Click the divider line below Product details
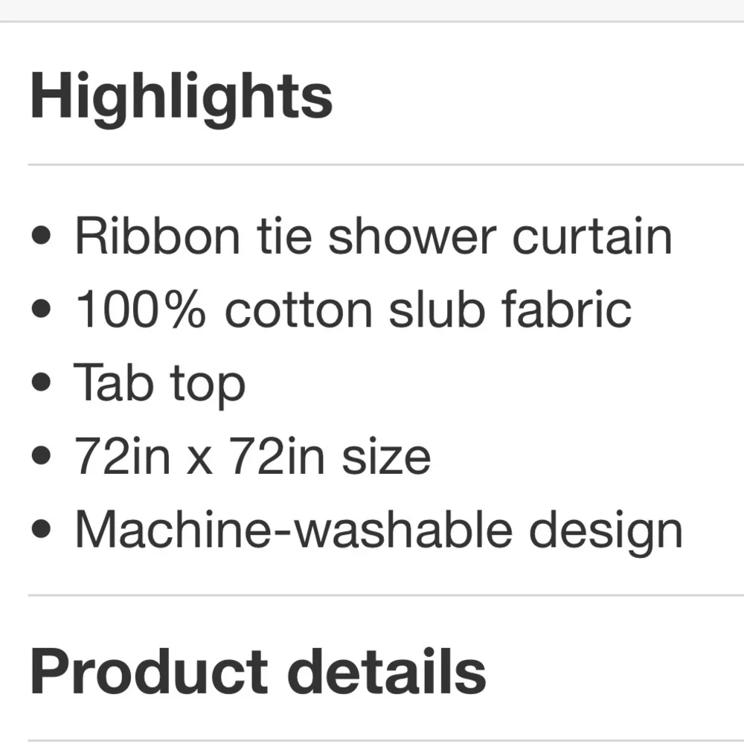This screenshot has height=744, width=744. [385, 740]
